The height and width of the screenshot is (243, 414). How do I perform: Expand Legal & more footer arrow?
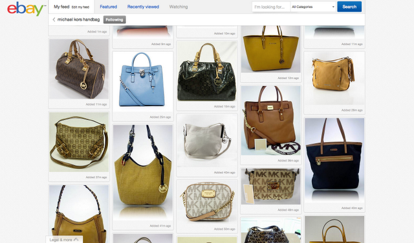pyautogui.click(x=76, y=240)
